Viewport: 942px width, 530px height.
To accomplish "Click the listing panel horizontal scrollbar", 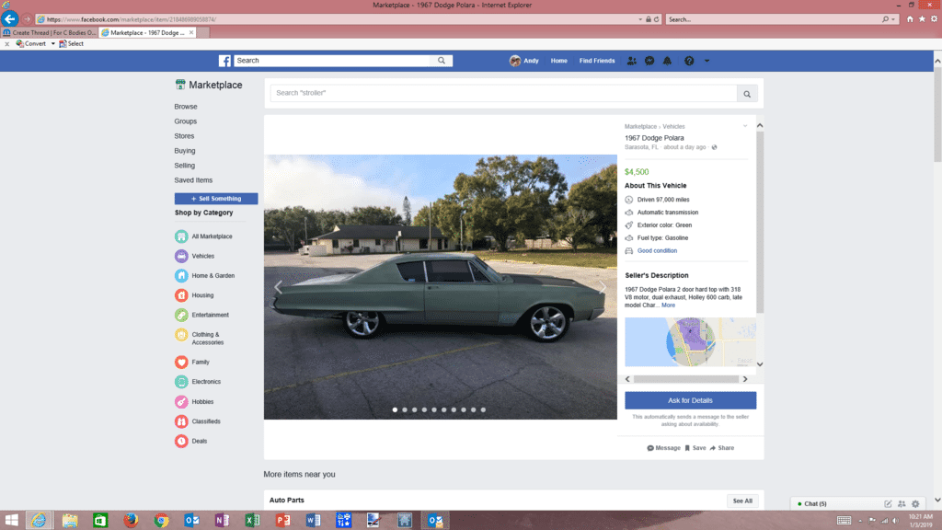I will [688, 379].
